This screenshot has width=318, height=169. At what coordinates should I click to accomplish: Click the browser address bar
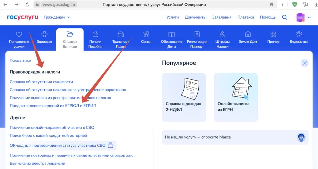tap(153, 5)
